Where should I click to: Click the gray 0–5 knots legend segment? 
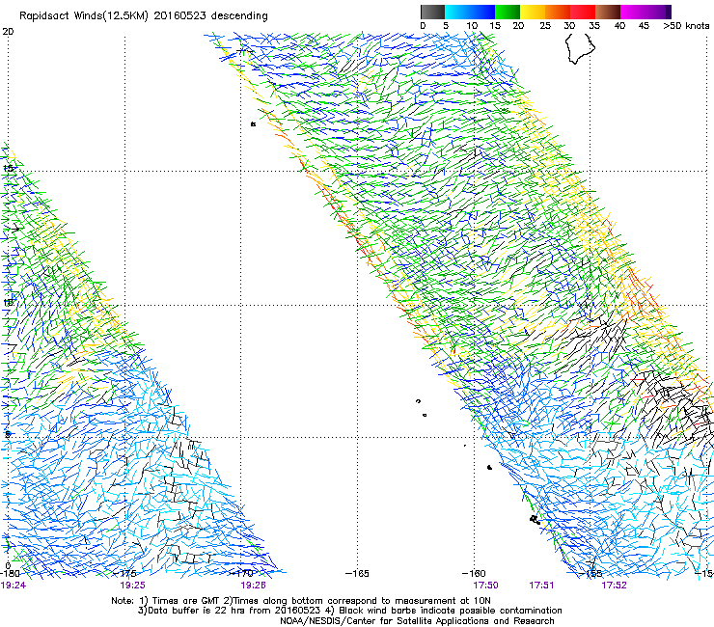[x=432, y=12]
